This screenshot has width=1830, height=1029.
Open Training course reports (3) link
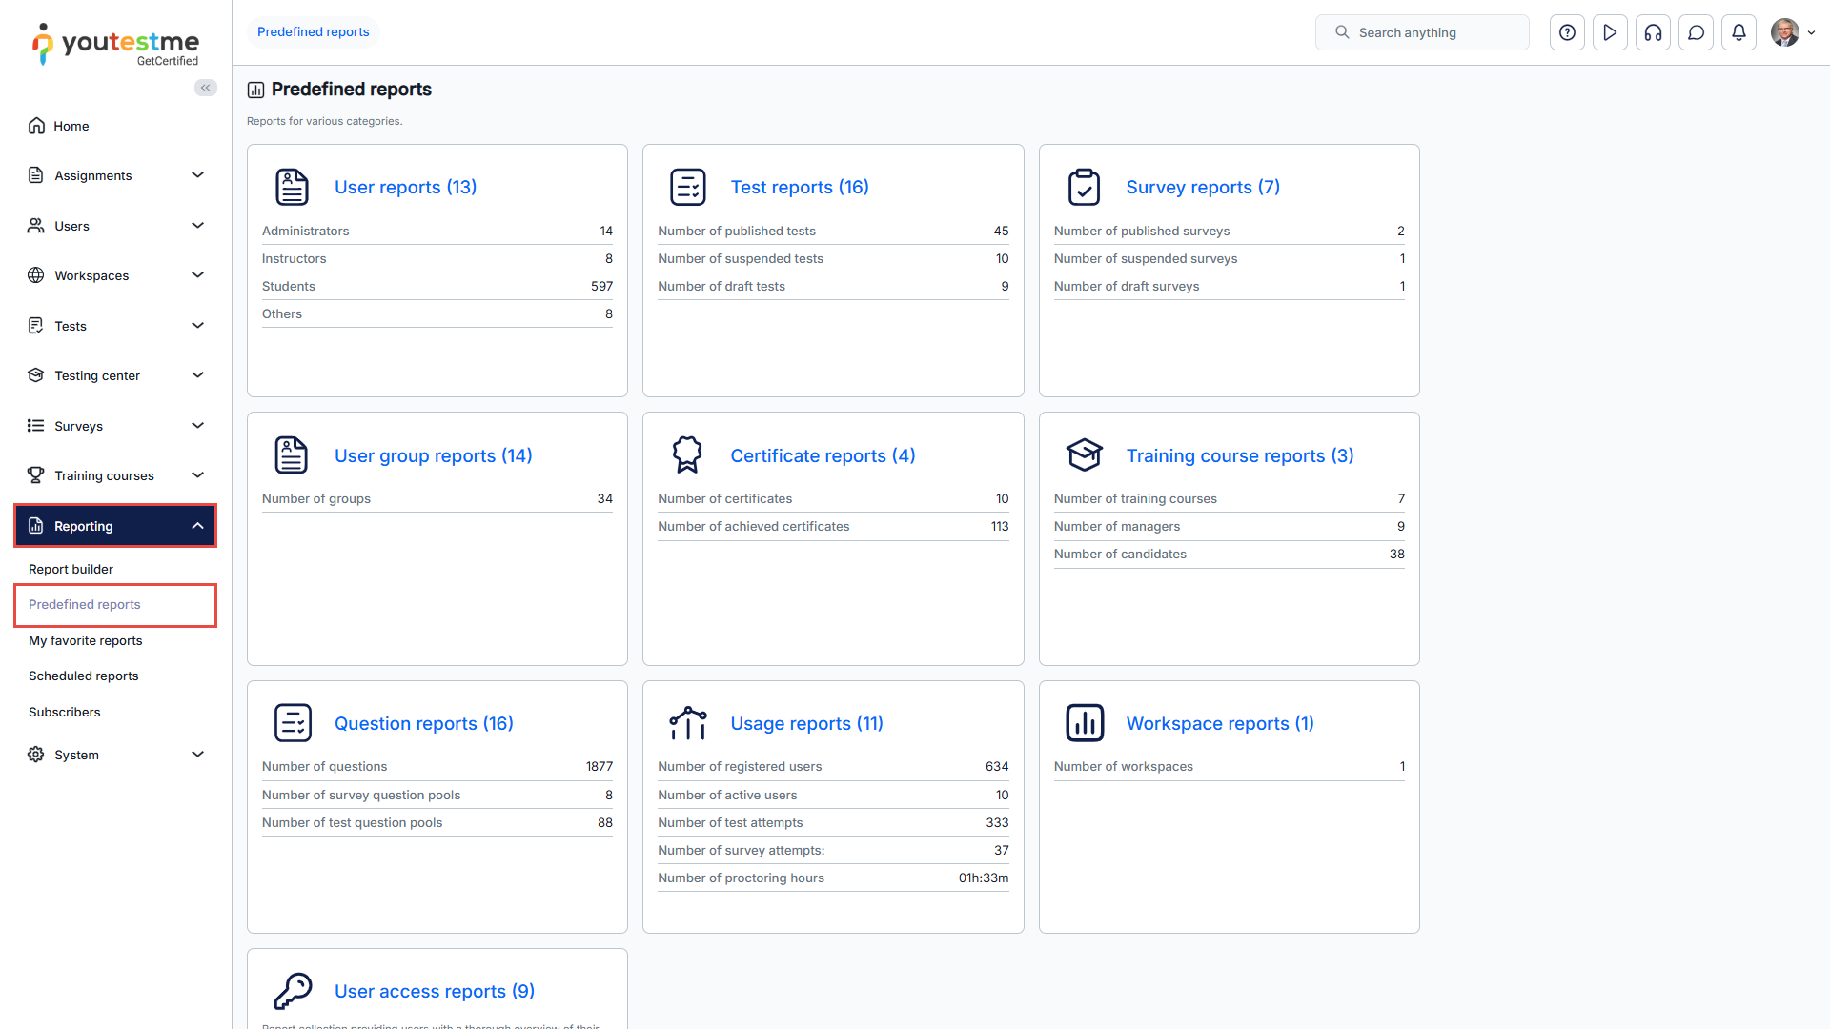[1239, 455]
